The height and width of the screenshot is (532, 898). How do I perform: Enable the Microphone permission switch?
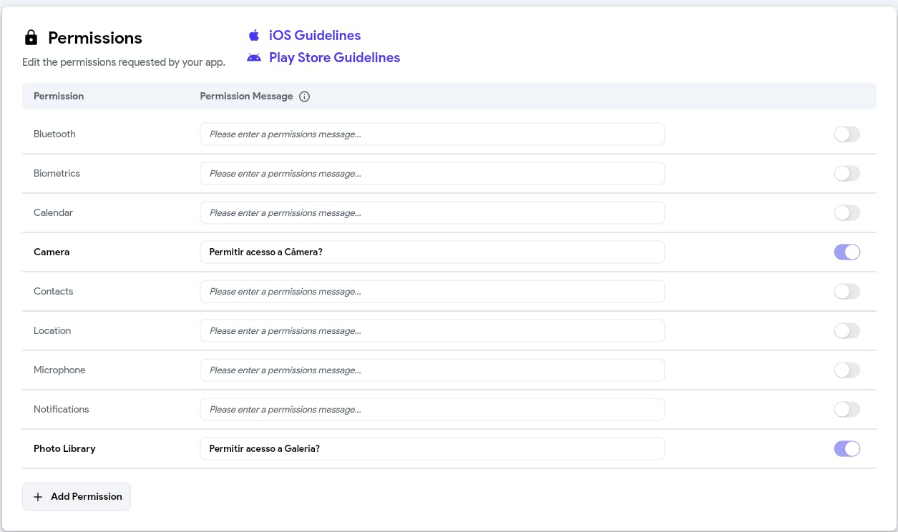846,370
